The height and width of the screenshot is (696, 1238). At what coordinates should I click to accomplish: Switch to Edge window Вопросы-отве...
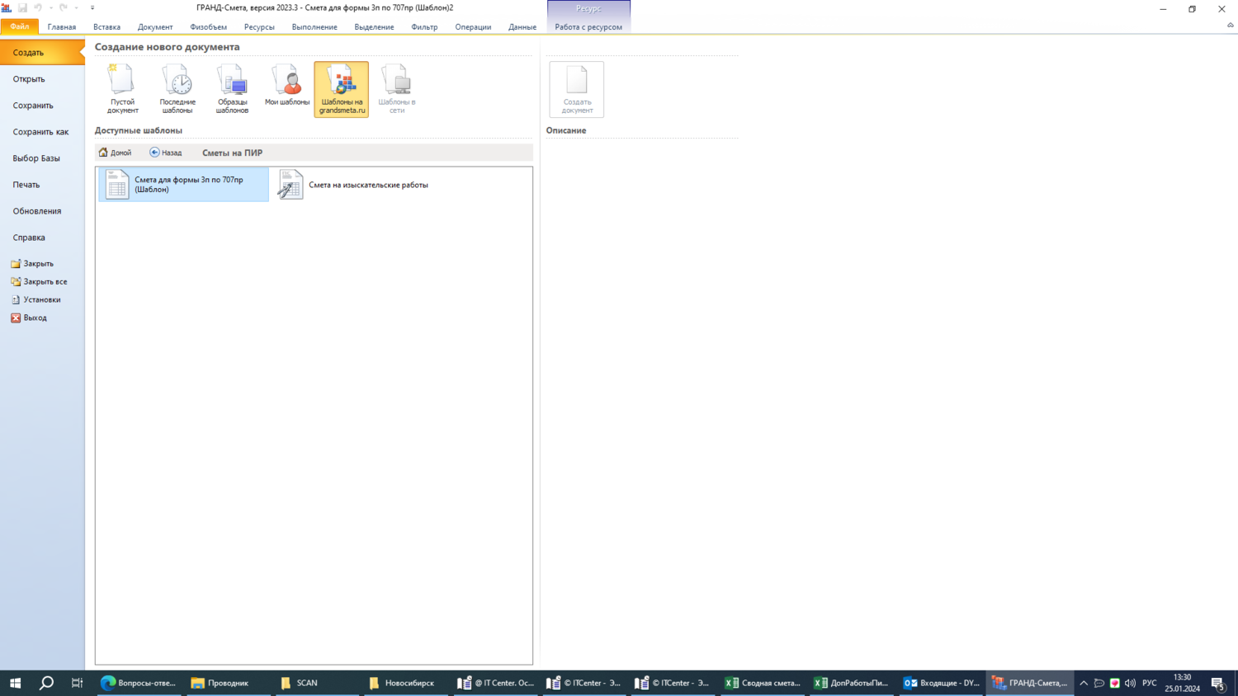pos(138,683)
